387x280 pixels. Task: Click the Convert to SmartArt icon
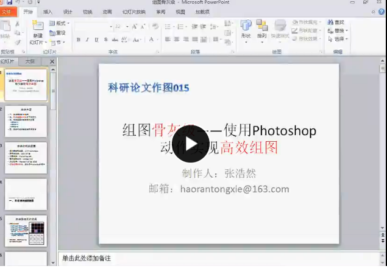(228, 42)
